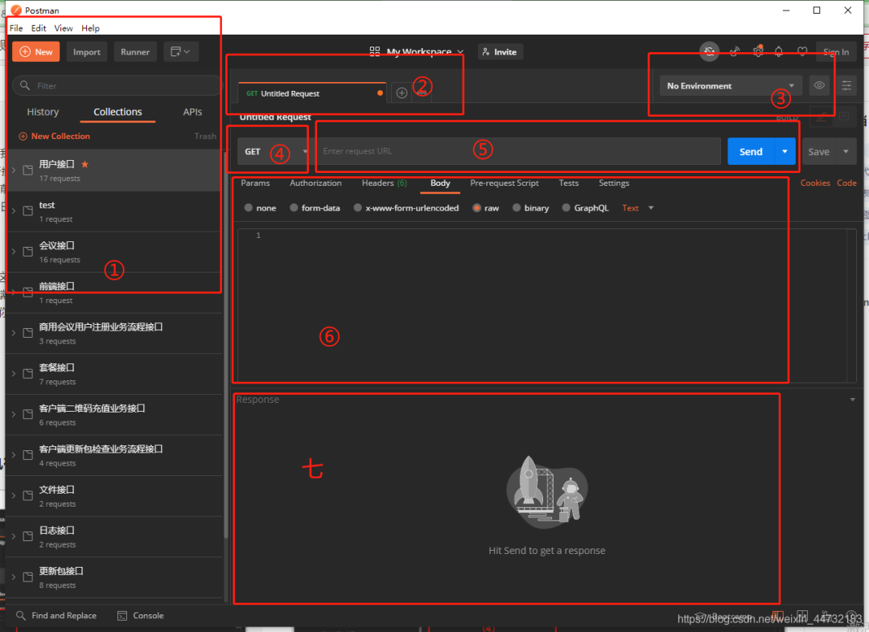Click the blue Send button
869x632 pixels.
point(751,151)
